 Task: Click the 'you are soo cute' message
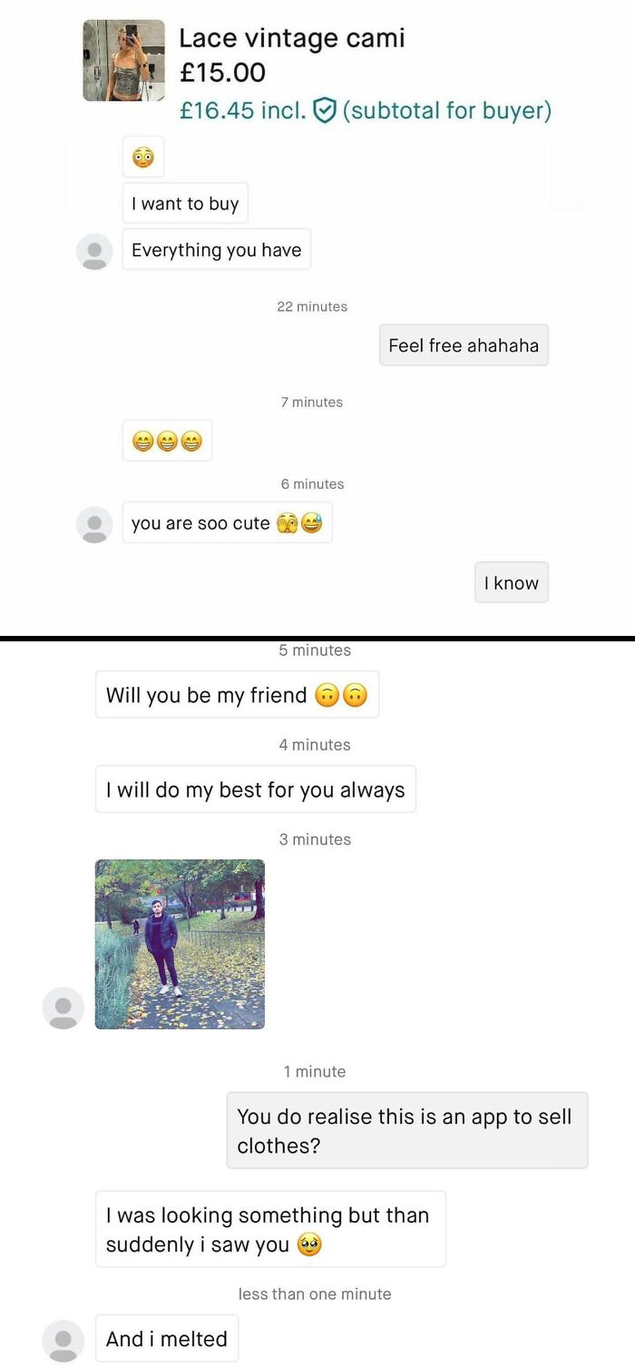227,523
